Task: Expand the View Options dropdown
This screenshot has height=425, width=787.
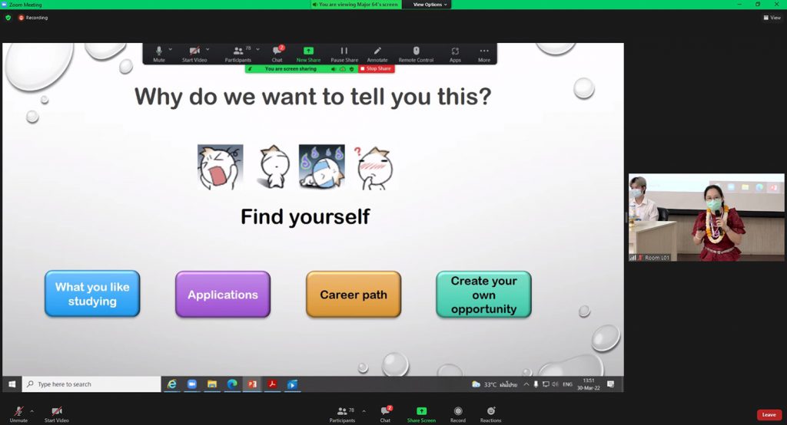Action: [430, 5]
